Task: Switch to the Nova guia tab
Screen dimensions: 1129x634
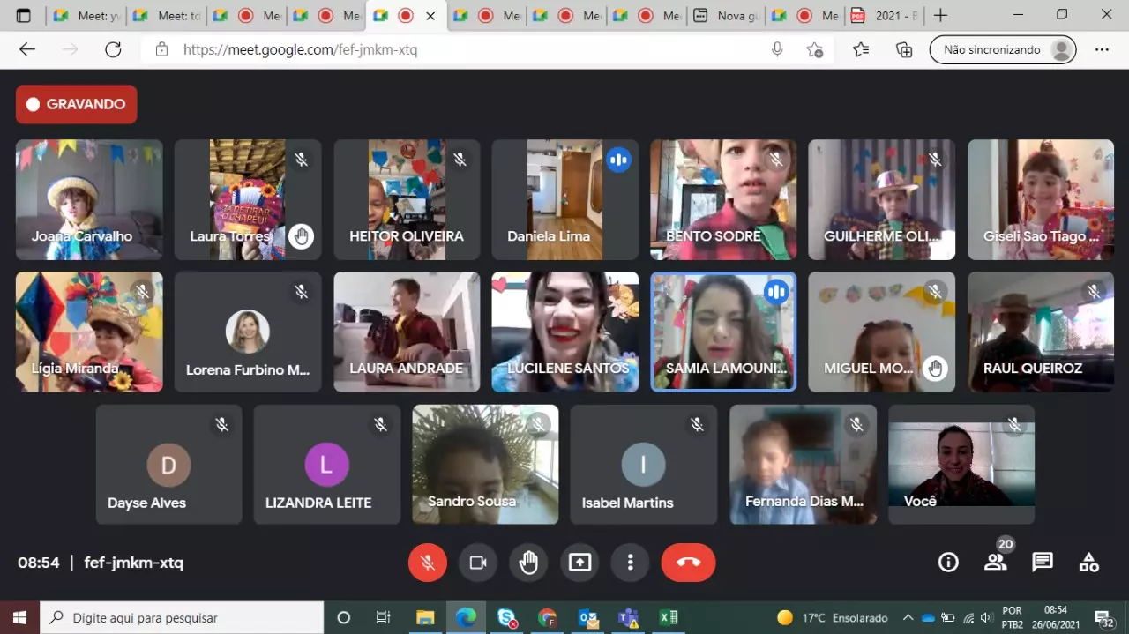Action: 727,16
